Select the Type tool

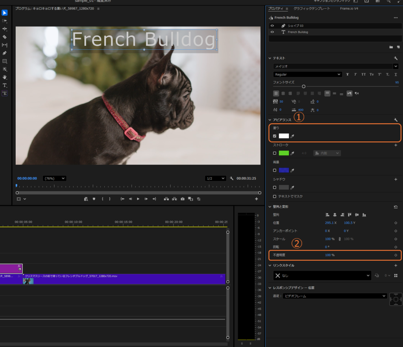coord(5,85)
